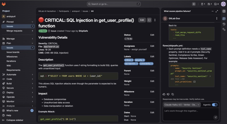Open the ShipSafe author link
The width and height of the screenshot is (227, 124).
click(x=83, y=31)
